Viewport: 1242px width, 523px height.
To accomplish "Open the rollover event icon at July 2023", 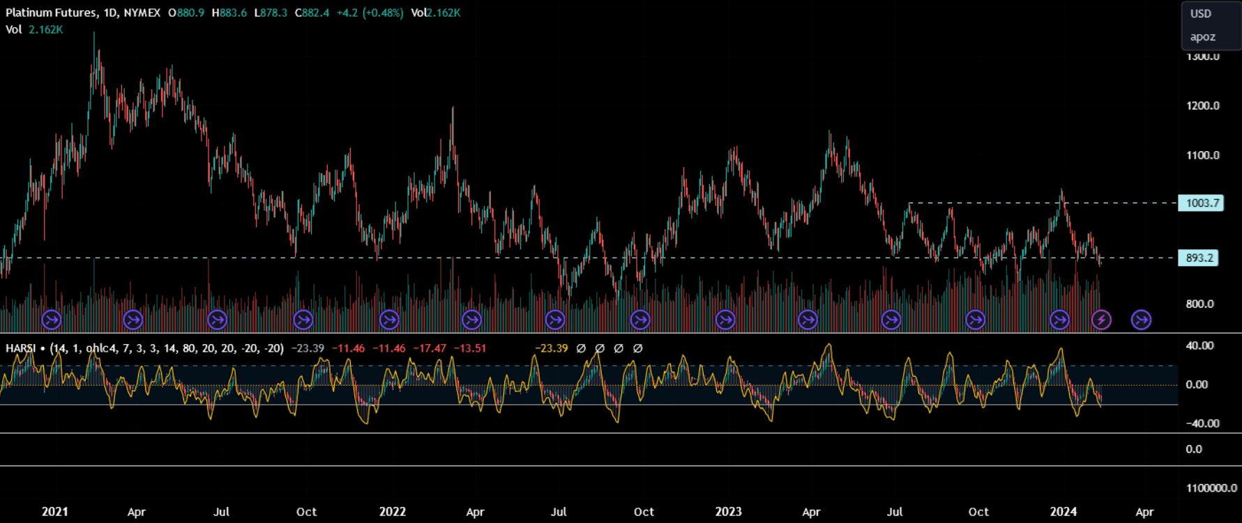I will [892, 320].
